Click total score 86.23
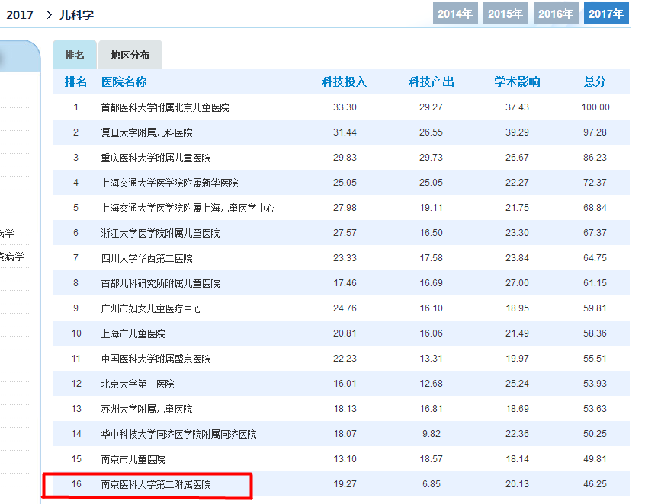The width and height of the screenshot is (645, 504). [x=595, y=158]
